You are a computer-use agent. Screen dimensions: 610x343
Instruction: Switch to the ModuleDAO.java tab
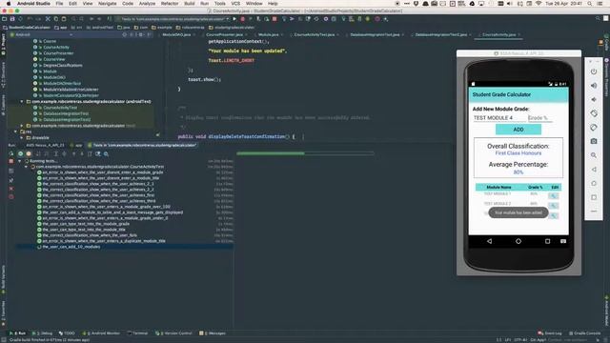click(176, 34)
